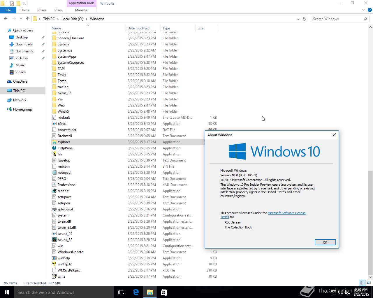373x298 pixels.
Task: Switch to details view layout button
Action: [x=362, y=283]
